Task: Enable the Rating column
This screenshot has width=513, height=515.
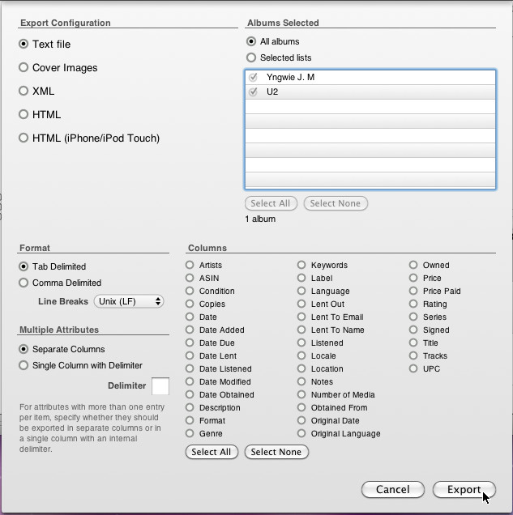Action: click(x=413, y=304)
